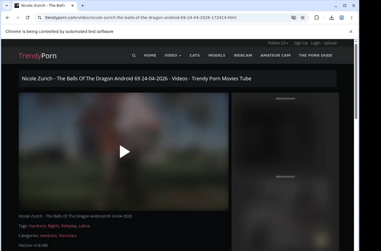Go back using the browser back arrow
This screenshot has height=251, width=381.
[x=8, y=18]
